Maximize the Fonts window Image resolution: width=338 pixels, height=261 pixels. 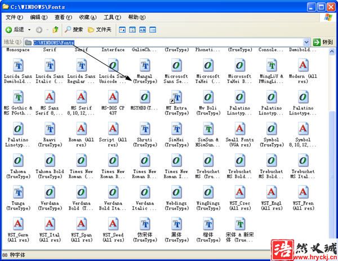(x=321, y=7)
